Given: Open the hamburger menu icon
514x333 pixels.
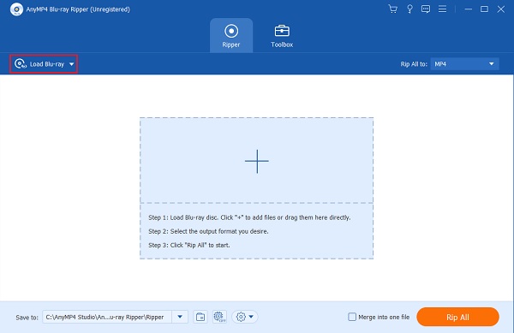Looking at the screenshot, I should (442, 9).
